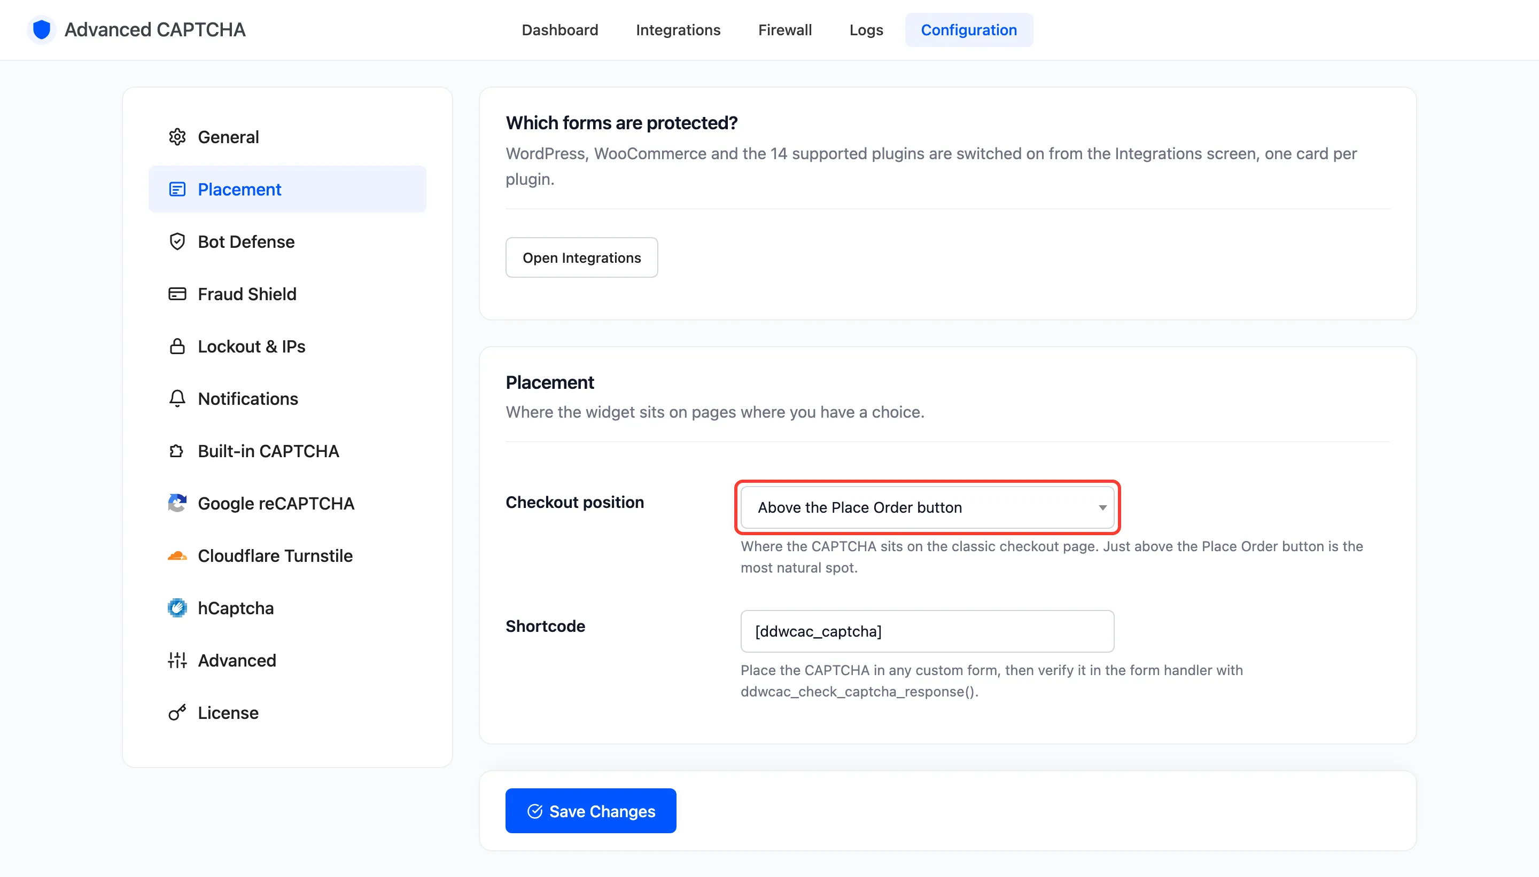1539x877 pixels.
Task: Go to the Firewall tab
Action: point(784,29)
